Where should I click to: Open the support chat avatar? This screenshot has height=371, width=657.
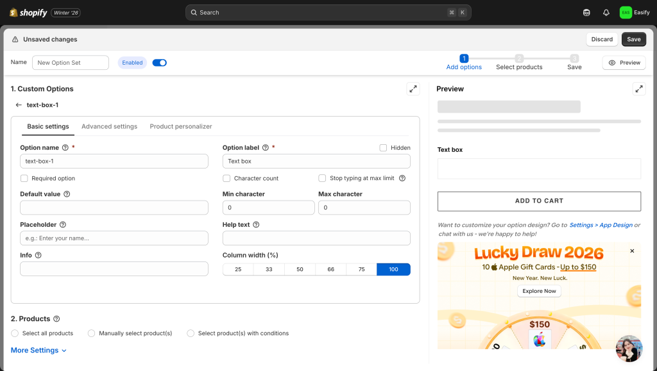coord(628,348)
